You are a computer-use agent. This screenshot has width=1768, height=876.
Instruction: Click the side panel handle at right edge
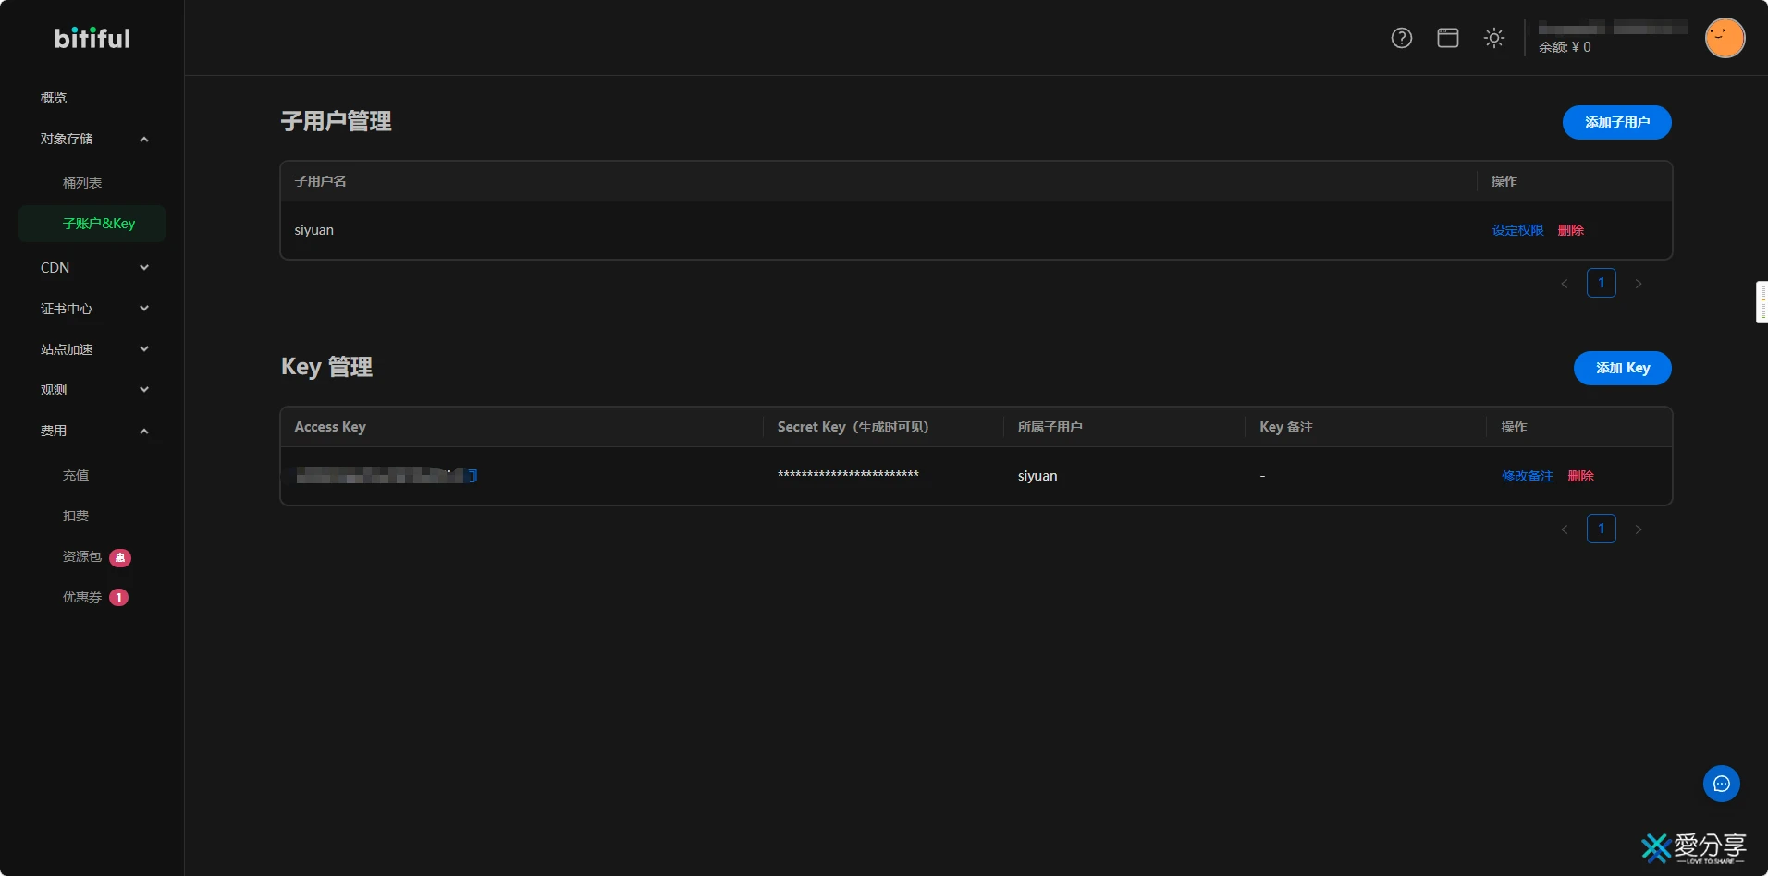pos(1762,302)
